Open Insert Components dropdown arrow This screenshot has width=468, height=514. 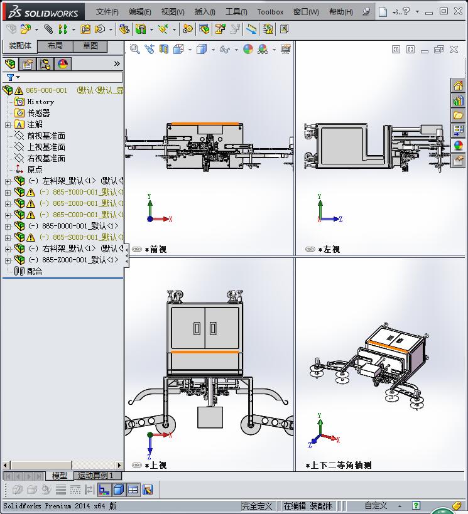(x=36, y=29)
